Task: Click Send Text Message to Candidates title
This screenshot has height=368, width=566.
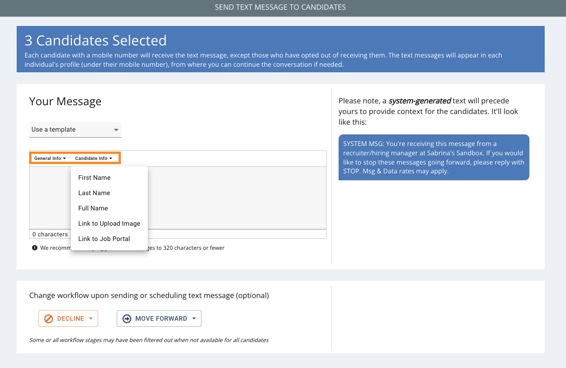Action: tap(280, 7)
